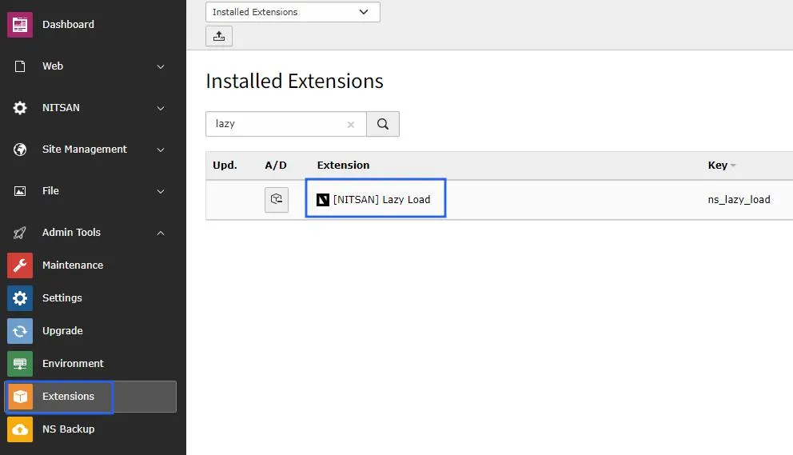Click the Upd. column header
The width and height of the screenshot is (793, 455).
pyautogui.click(x=225, y=165)
